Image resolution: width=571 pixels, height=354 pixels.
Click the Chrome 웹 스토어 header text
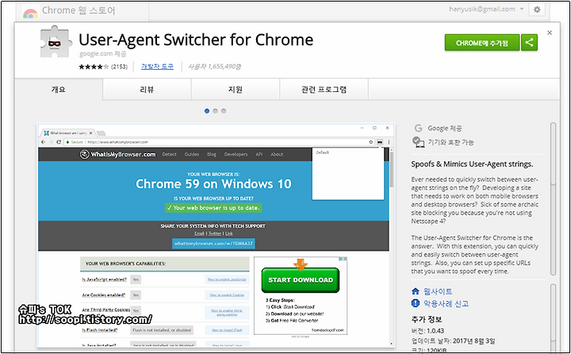pos(79,10)
